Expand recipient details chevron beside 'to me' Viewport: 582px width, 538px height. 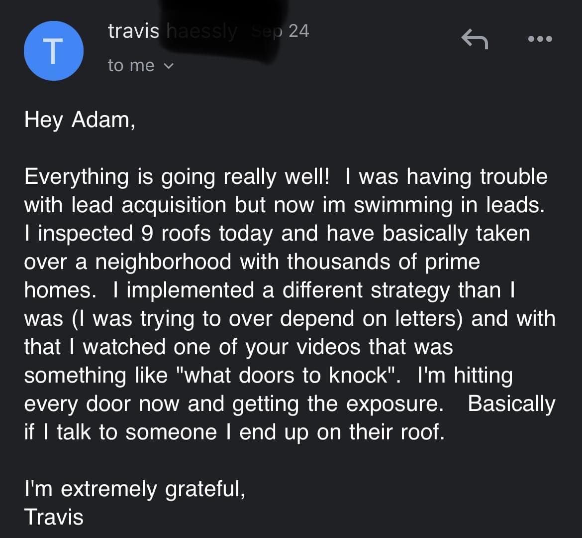[x=169, y=66]
